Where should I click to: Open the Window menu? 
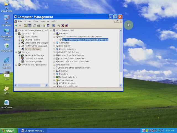pos(45,21)
